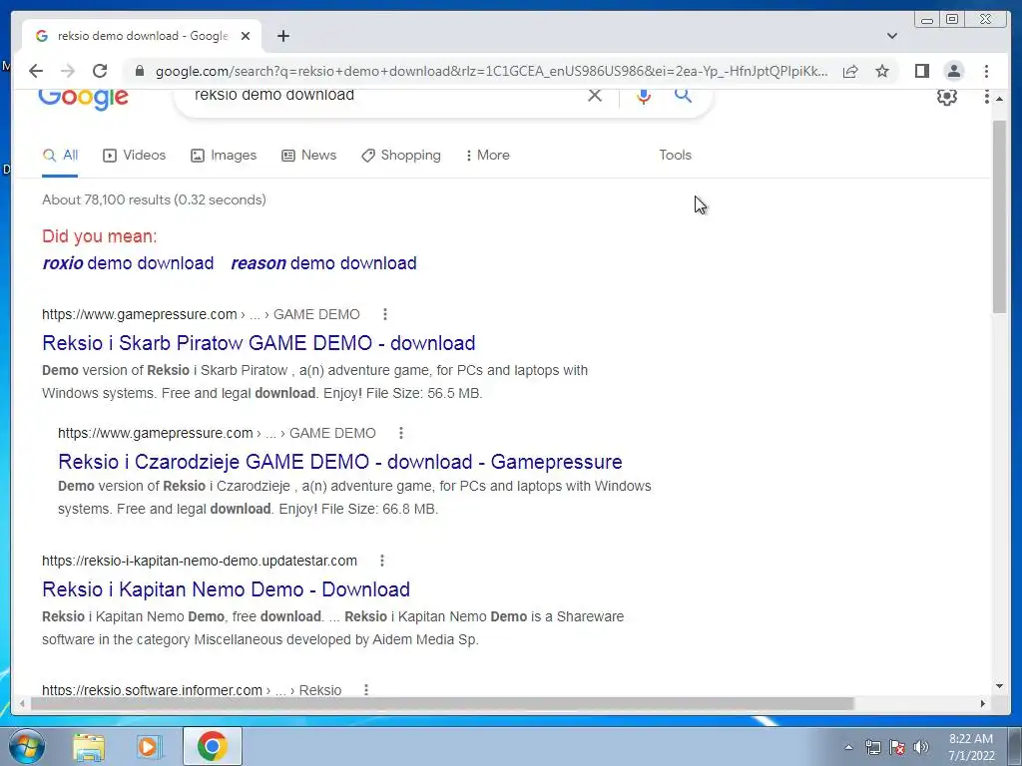This screenshot has width=1022, height=766.
Task: Click the 'About 78,100 results' text
Action: (154, 199)
